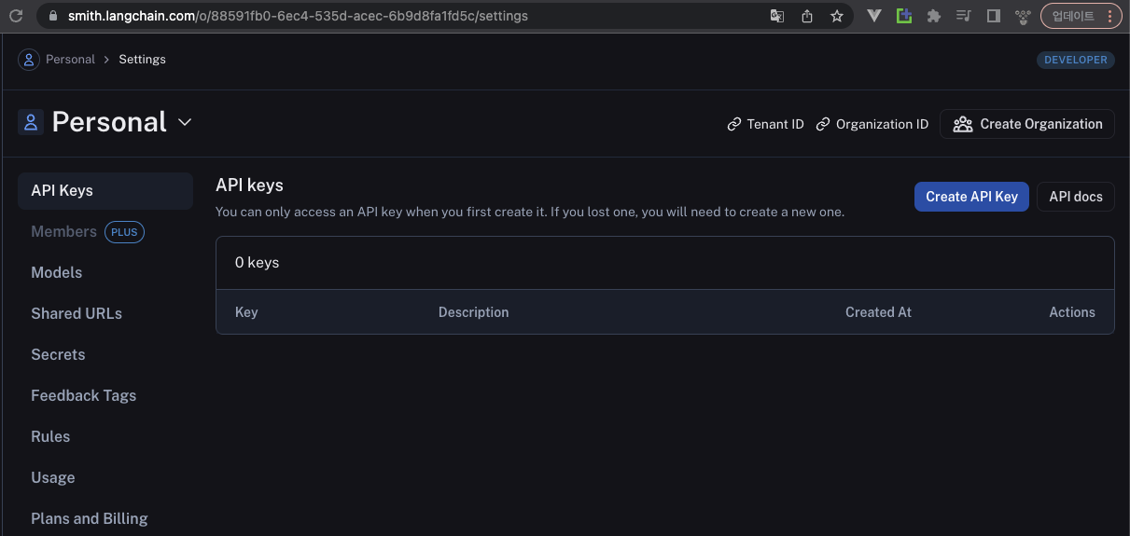Open the Models settings section
Viewport: 1130px width, 536px height.
point(57,272)
